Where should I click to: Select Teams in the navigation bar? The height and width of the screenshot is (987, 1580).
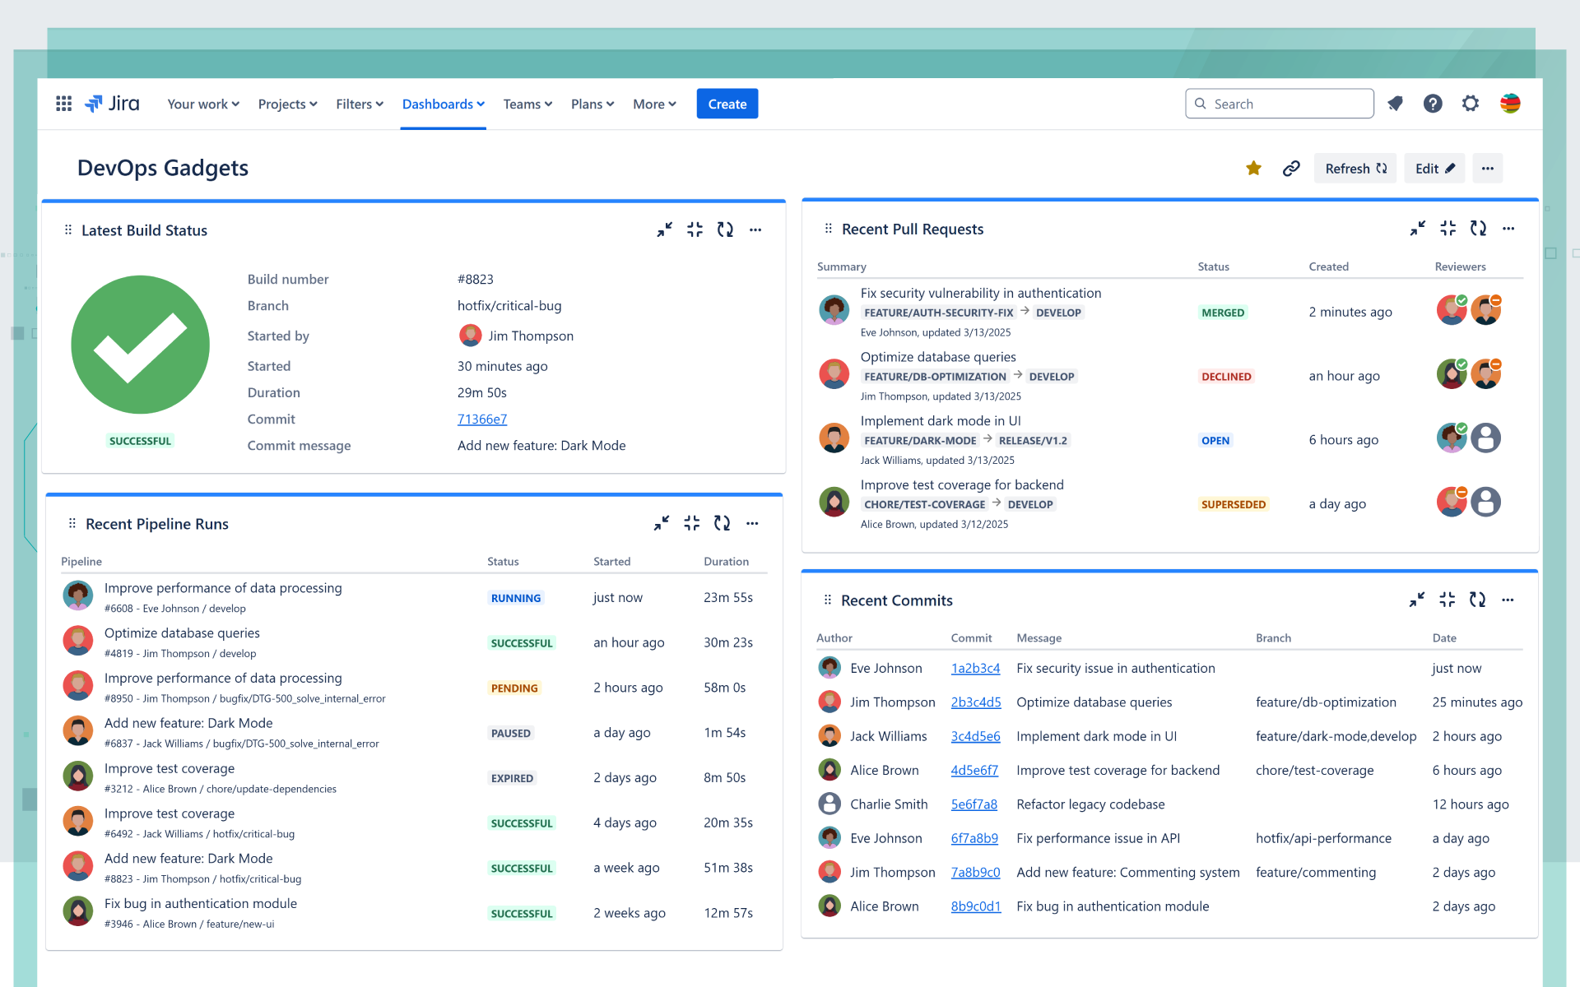[527, 104]
